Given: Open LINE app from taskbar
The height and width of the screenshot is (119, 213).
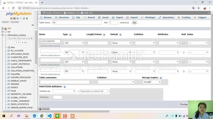Looking at the screenshot, I should [x=57, y=116].
